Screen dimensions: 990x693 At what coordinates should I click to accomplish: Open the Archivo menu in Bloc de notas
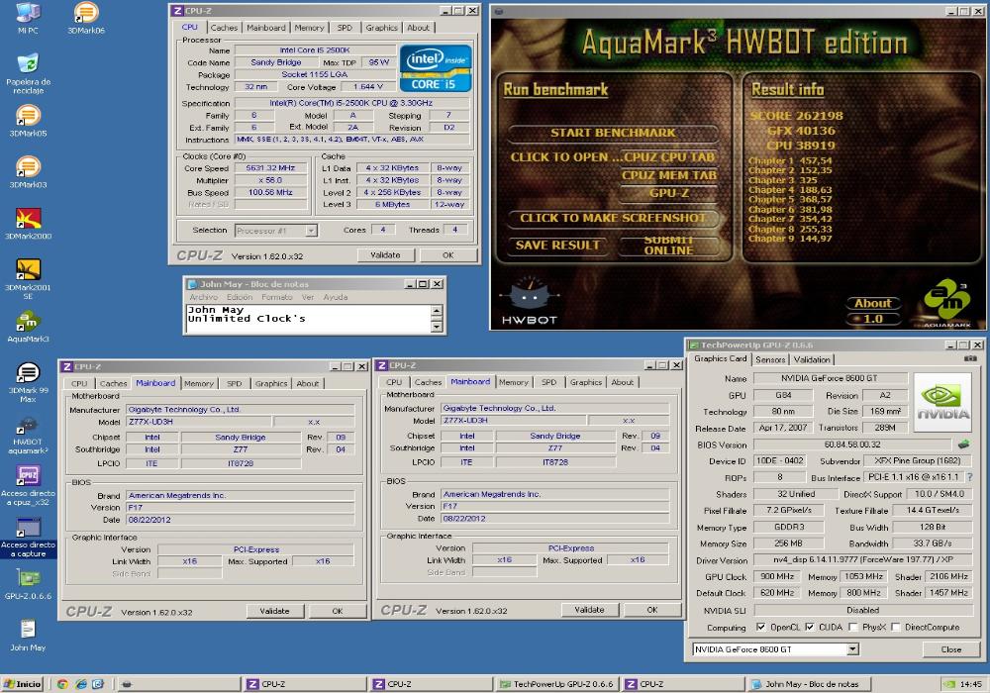point(203,297)
